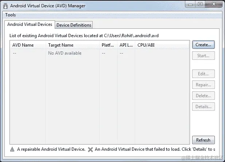Click the Create... button
Viewport: 225px width, 162px height.
(203, 45)
